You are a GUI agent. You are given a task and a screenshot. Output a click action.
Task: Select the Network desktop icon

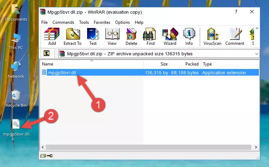[16, 70]
